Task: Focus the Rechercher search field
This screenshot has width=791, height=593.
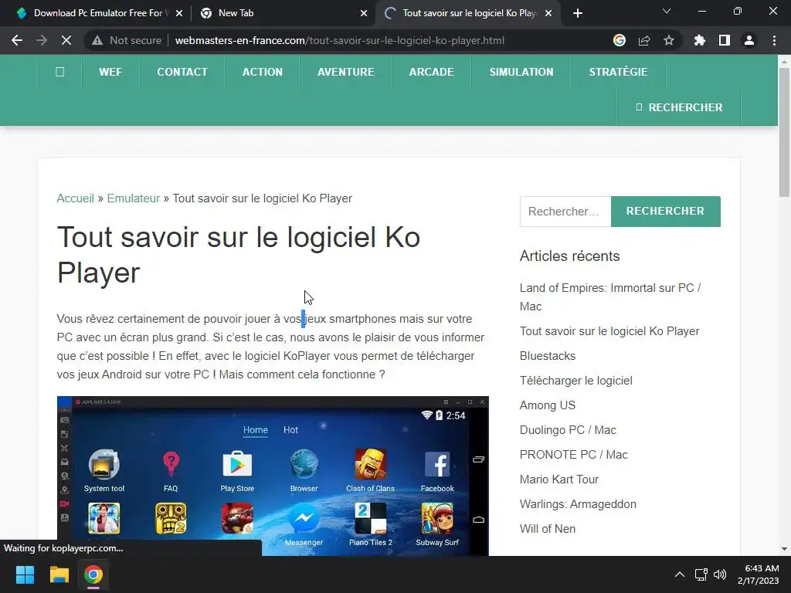Action: pos(565,212)
